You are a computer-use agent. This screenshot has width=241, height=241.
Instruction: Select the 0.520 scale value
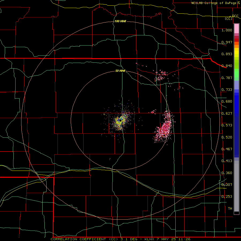pyautogui.click(x=227, y=137)
